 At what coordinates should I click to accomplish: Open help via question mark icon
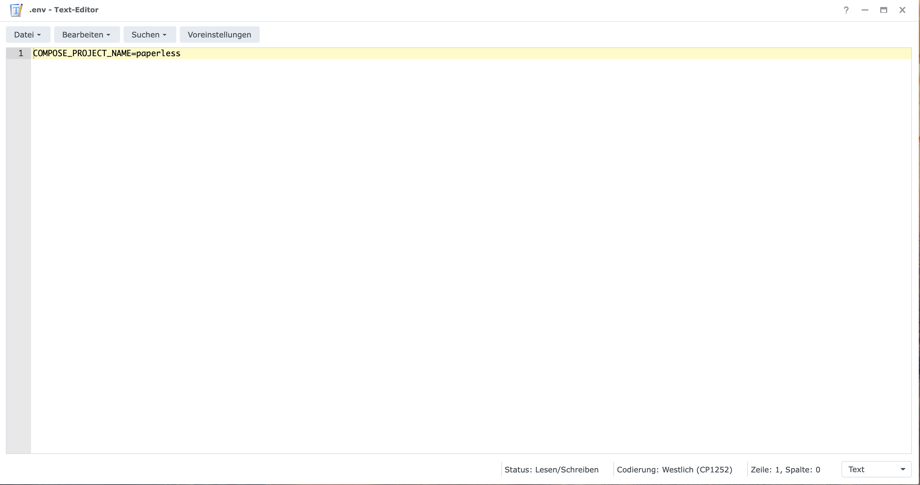[x=846, y=10]
